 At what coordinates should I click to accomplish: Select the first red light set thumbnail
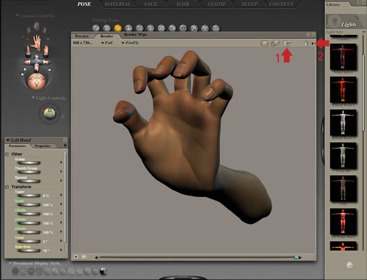tap(343, 57)
